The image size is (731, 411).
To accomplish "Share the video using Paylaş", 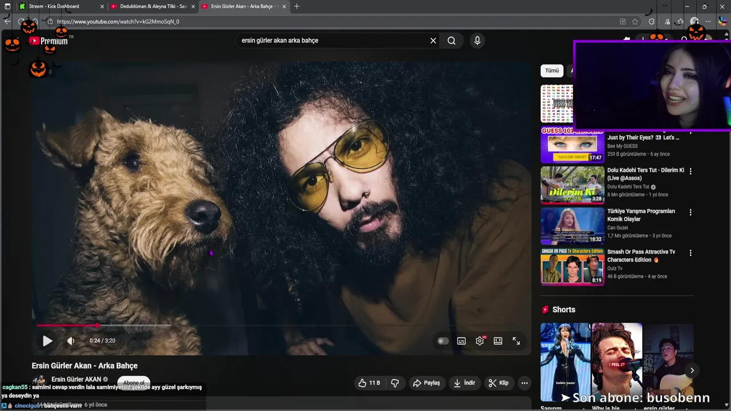I will (x=427, y=383).
